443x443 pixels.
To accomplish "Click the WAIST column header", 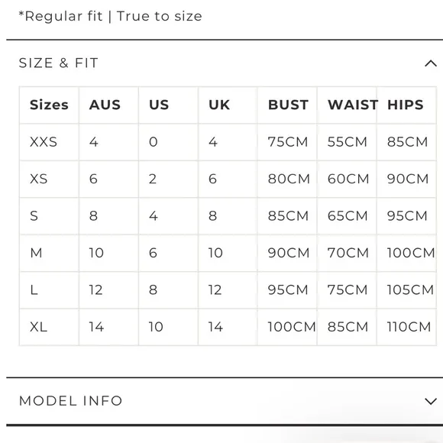I will (353, 105).
